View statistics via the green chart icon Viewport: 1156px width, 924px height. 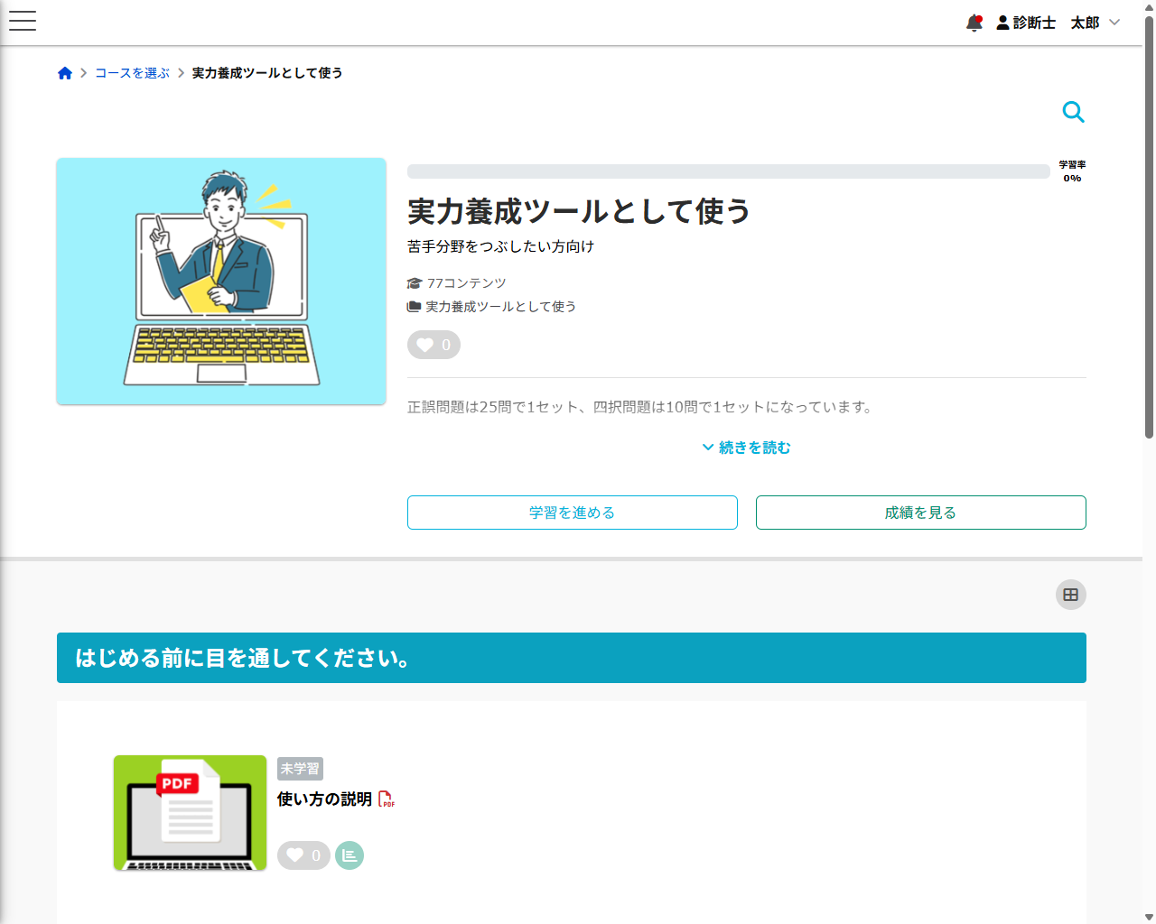tap(350, 855)
